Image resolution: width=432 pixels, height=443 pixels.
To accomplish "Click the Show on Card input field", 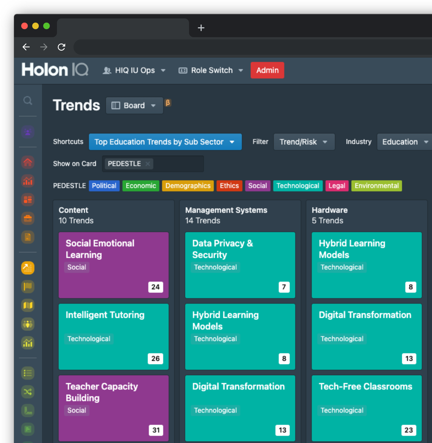I will [153, 164].
